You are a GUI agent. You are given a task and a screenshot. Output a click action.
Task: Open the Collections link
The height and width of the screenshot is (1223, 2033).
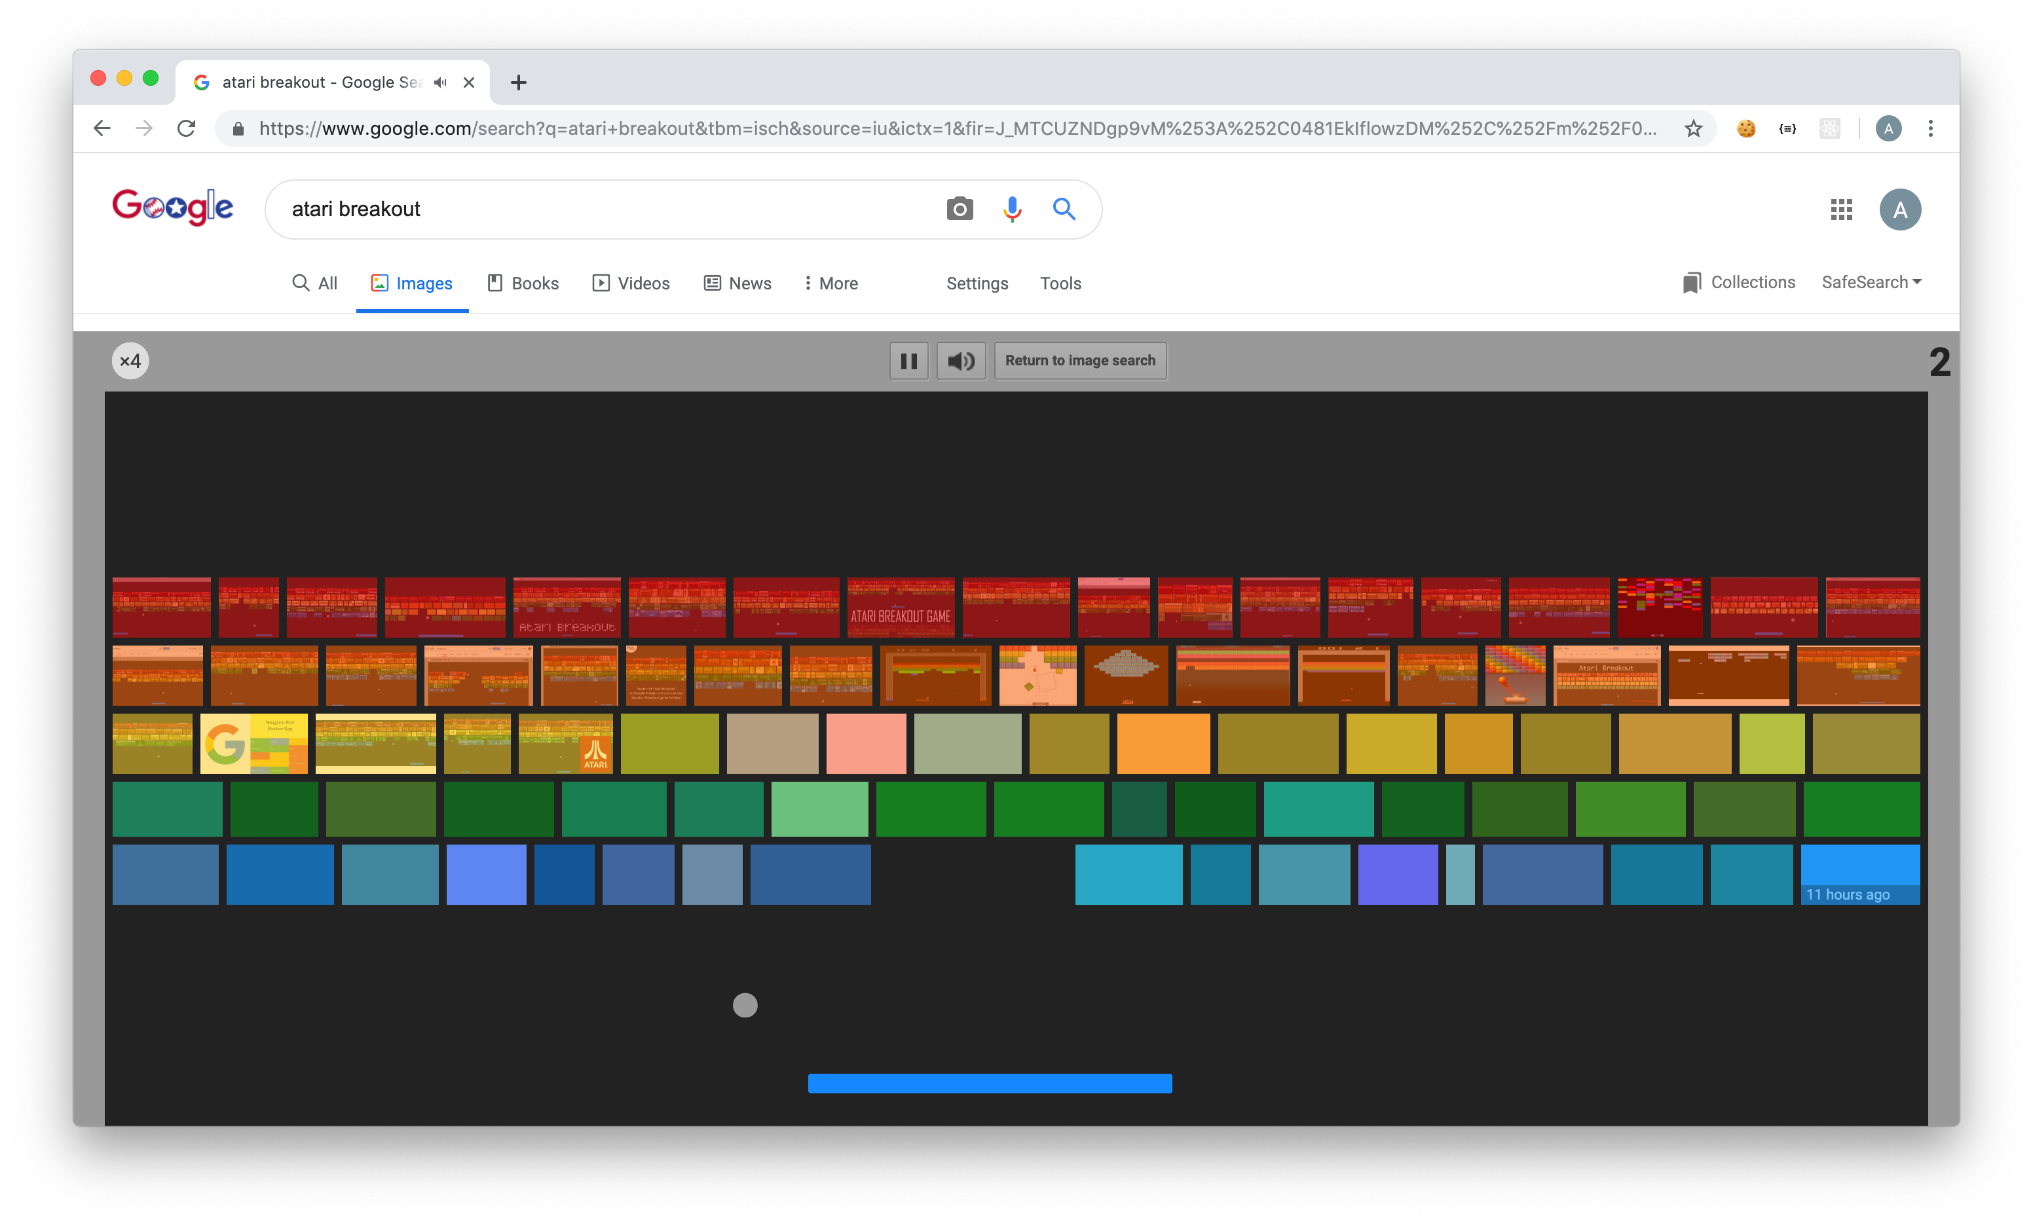1740,283
